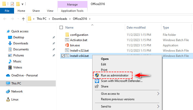Viewport: 193px width, 110px height.
Task: Click the Install-x64.bat file icon
Action: click(x=67, y=56)
